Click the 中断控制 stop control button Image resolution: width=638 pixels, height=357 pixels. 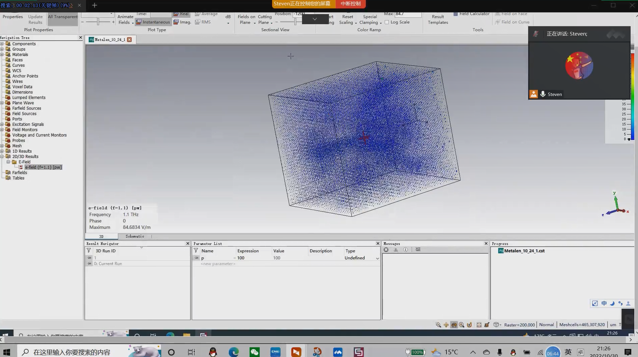point(350,4)
